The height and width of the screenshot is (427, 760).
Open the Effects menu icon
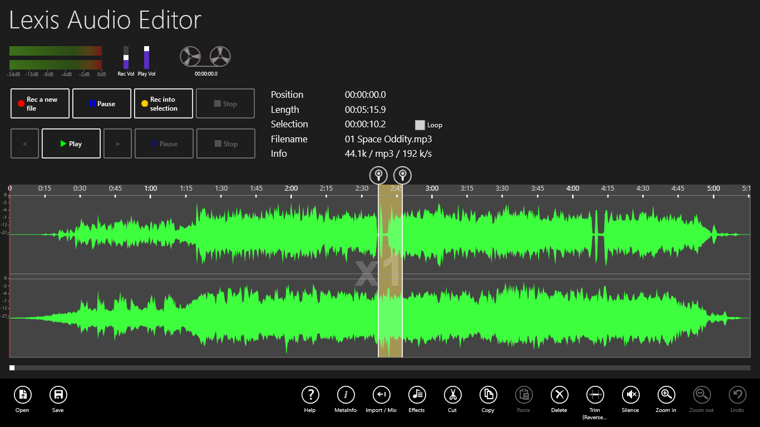[417, 395]
